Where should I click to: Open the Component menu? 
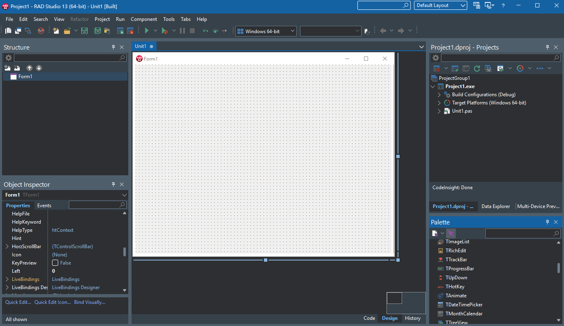coord(144,19)
